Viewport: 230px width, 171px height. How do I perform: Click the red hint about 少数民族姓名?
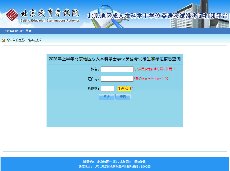pos(156,69)
